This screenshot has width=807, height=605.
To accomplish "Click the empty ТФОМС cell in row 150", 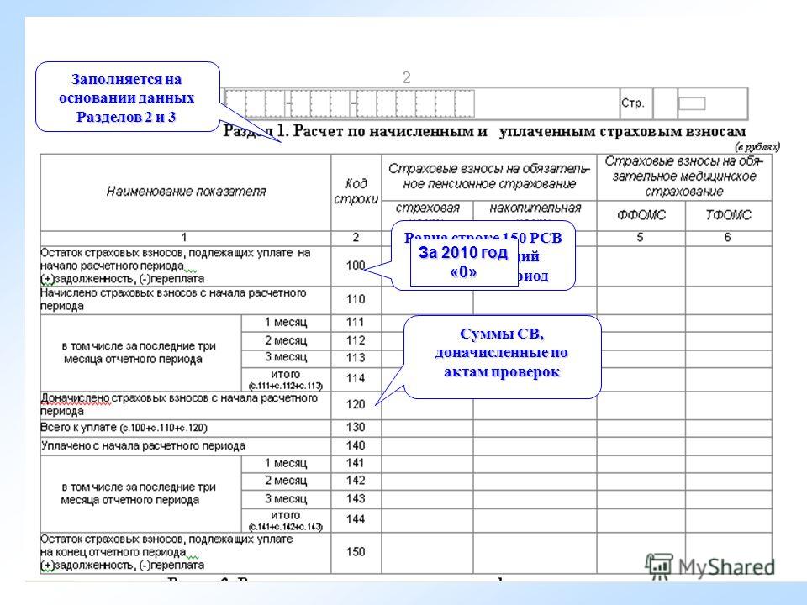I will [x=729, y=553].
